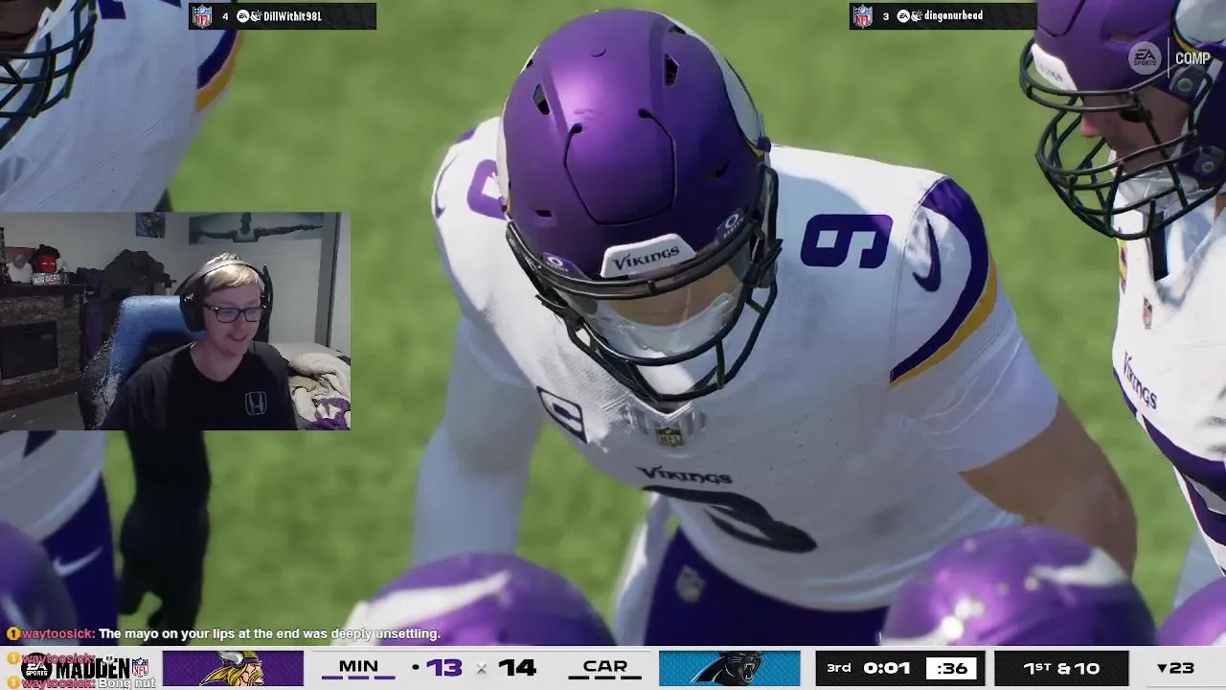This screenshot has width=1226, height=690.
Task: Click the player rank number 3 beside dingonurhead
Action: click(x=886, y=16)
